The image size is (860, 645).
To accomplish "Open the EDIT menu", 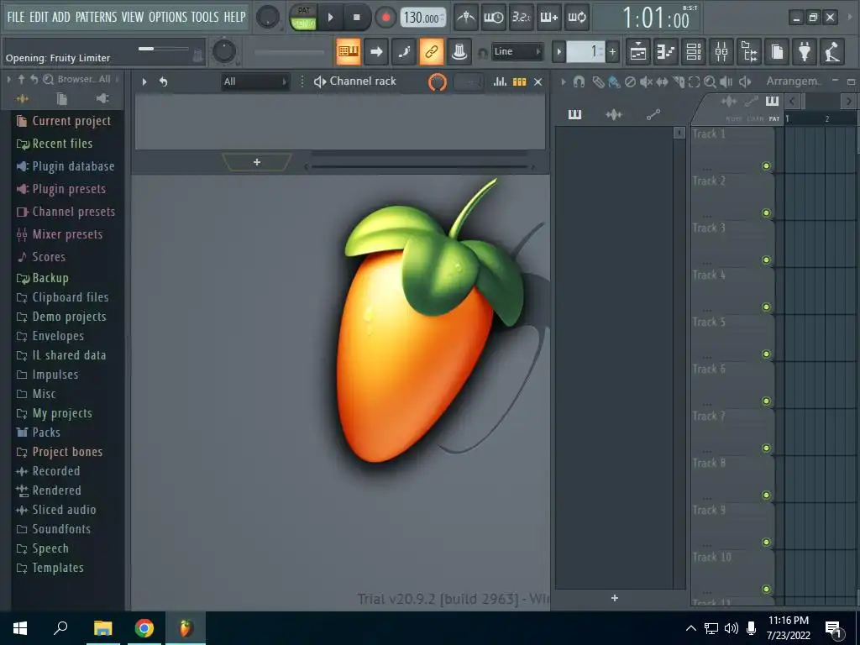I will click(39, 17).
